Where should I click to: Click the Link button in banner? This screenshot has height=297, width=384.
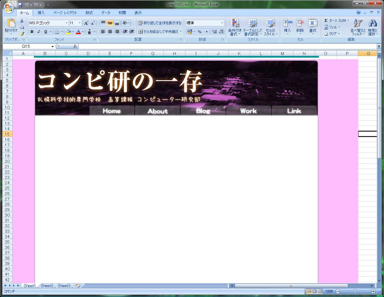click(x=294, y=111)
